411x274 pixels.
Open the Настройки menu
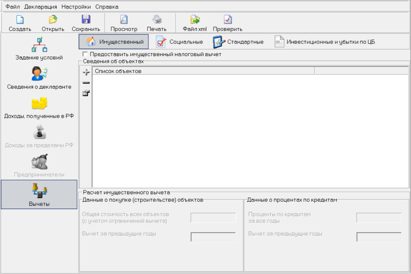click(76, 7)
